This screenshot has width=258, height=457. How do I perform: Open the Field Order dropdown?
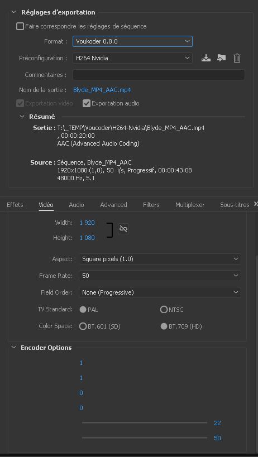[160, 292]
